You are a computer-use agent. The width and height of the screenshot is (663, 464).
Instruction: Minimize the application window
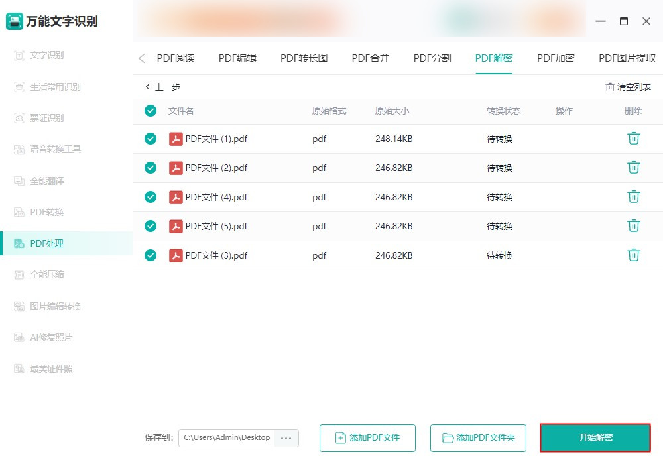(601, 21)
